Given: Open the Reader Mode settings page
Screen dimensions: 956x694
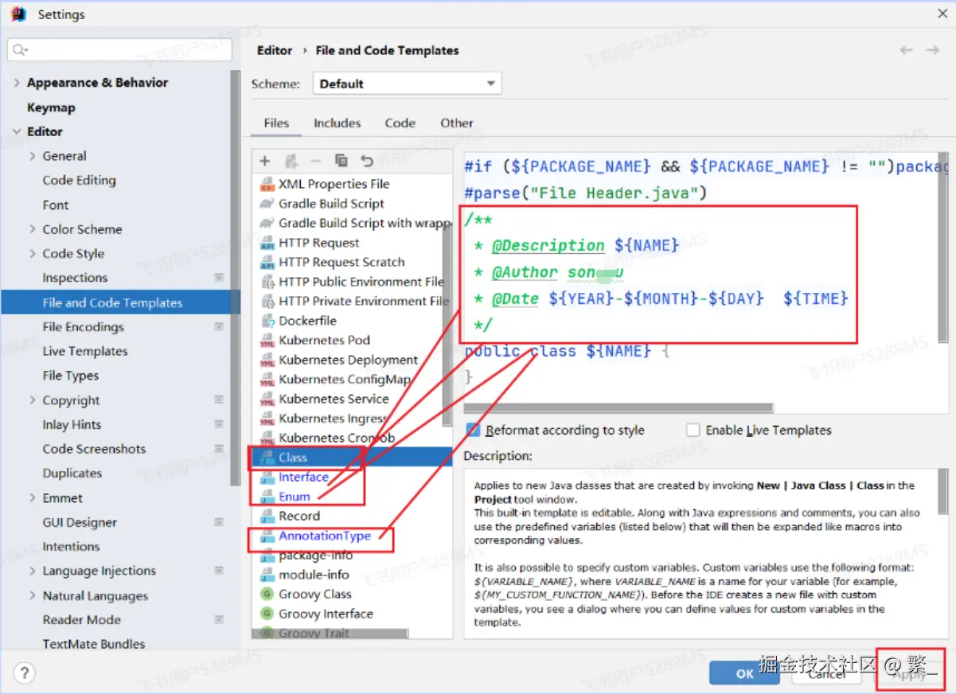Looking at the screenshot, I should click(82, 620).
